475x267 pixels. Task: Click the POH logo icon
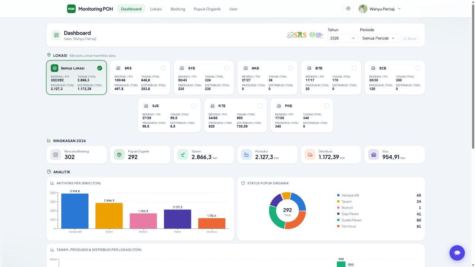[71, 9]
